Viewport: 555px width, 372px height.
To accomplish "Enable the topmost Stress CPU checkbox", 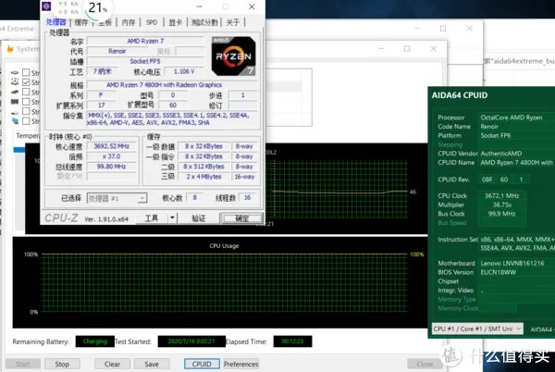I will tap(24, 72).
